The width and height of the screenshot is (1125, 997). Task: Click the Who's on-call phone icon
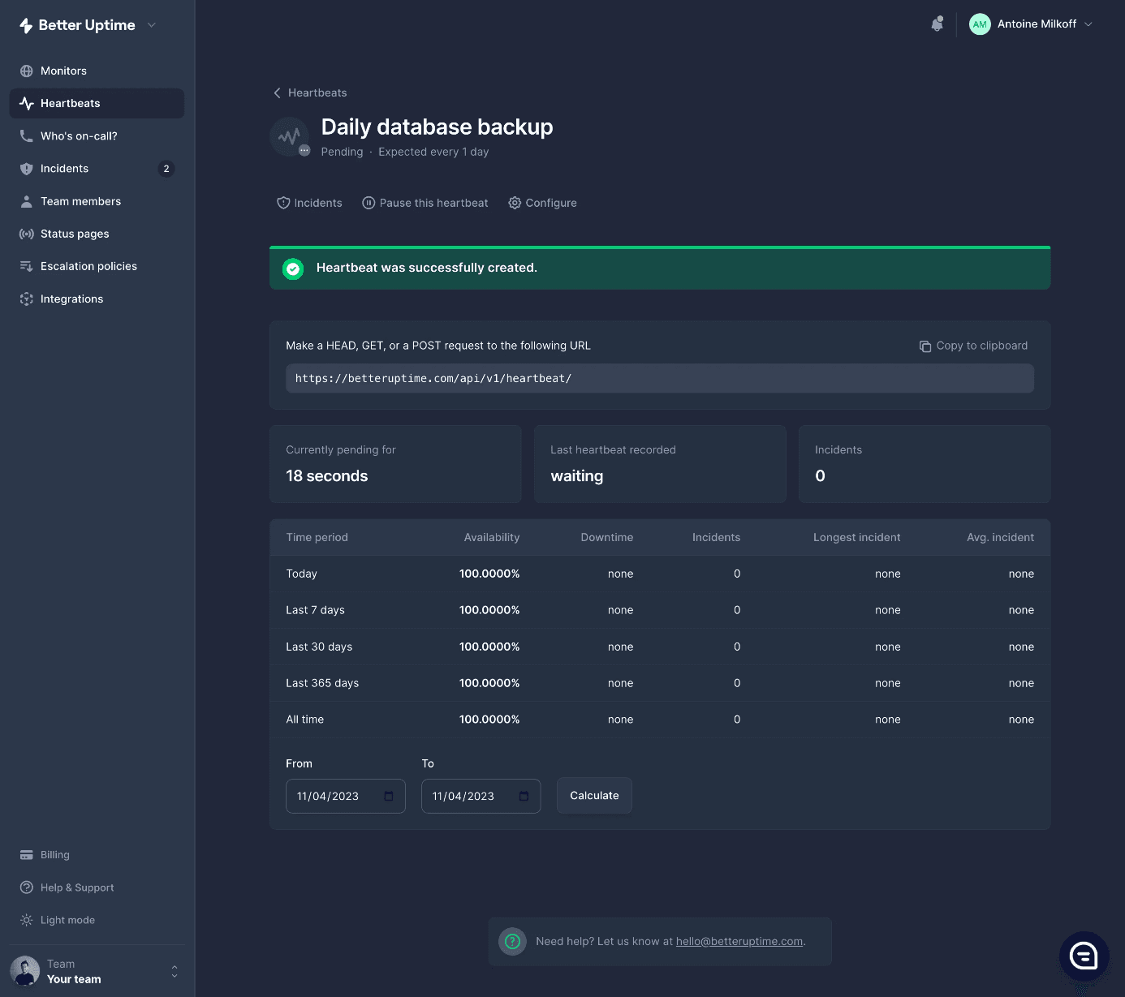pyautogui.click(x=27, y=136)
